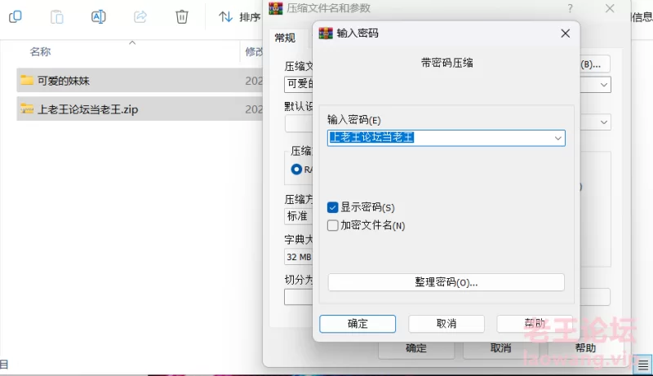Click 取消 in the 压缩文件名和参数 window

[500, 348]
